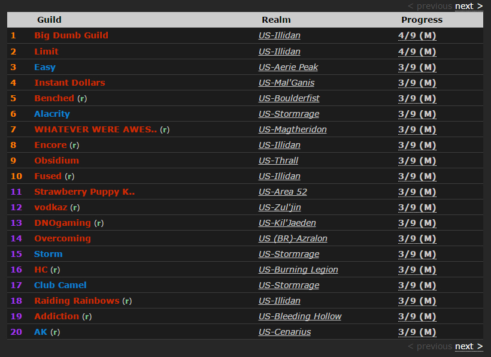Click the Guild column header
This screenshot has height=357, width=491.
coord(49,20)
